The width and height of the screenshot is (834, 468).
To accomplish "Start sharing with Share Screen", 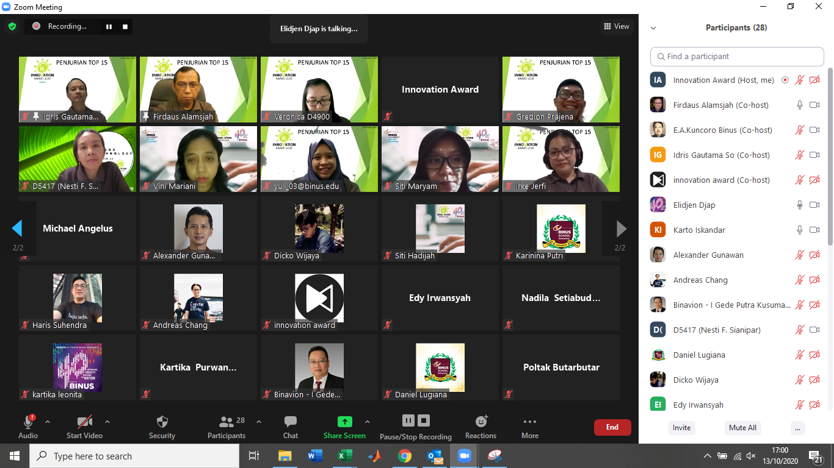I will 344,427.
